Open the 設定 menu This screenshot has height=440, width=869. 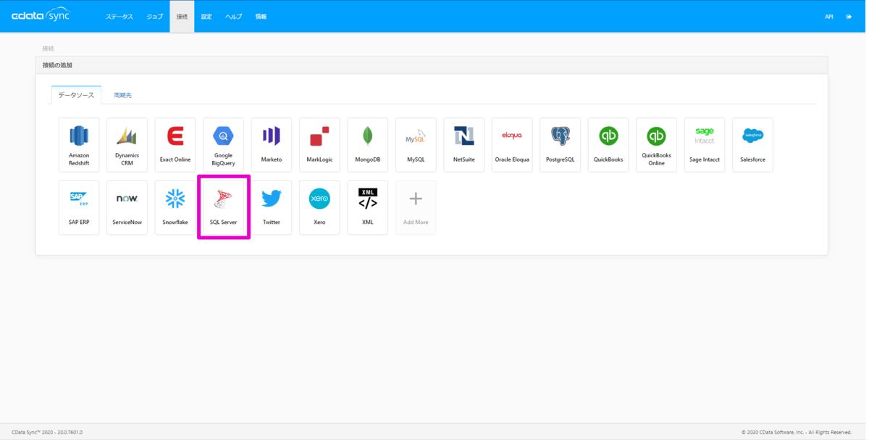point(206,17)
